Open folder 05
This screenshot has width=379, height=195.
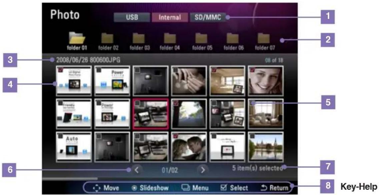(202, 42)
